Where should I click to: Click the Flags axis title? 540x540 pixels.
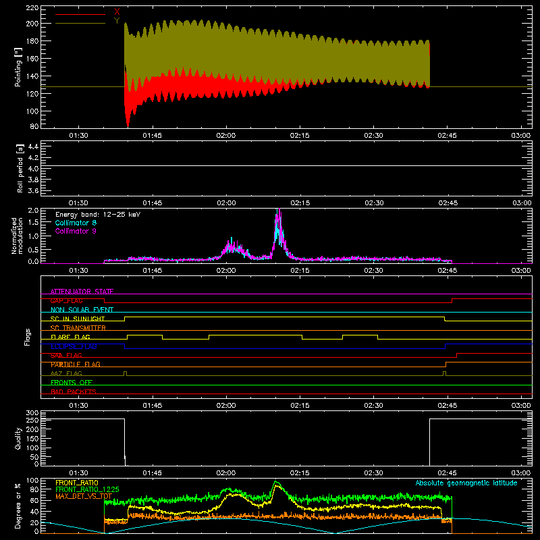tap(28, 337)
